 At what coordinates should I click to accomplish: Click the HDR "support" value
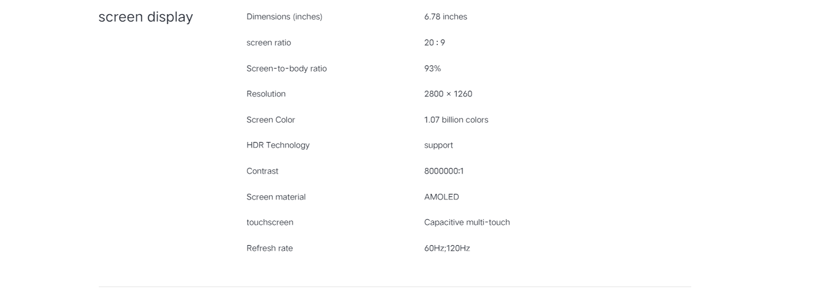pos(439,146)
